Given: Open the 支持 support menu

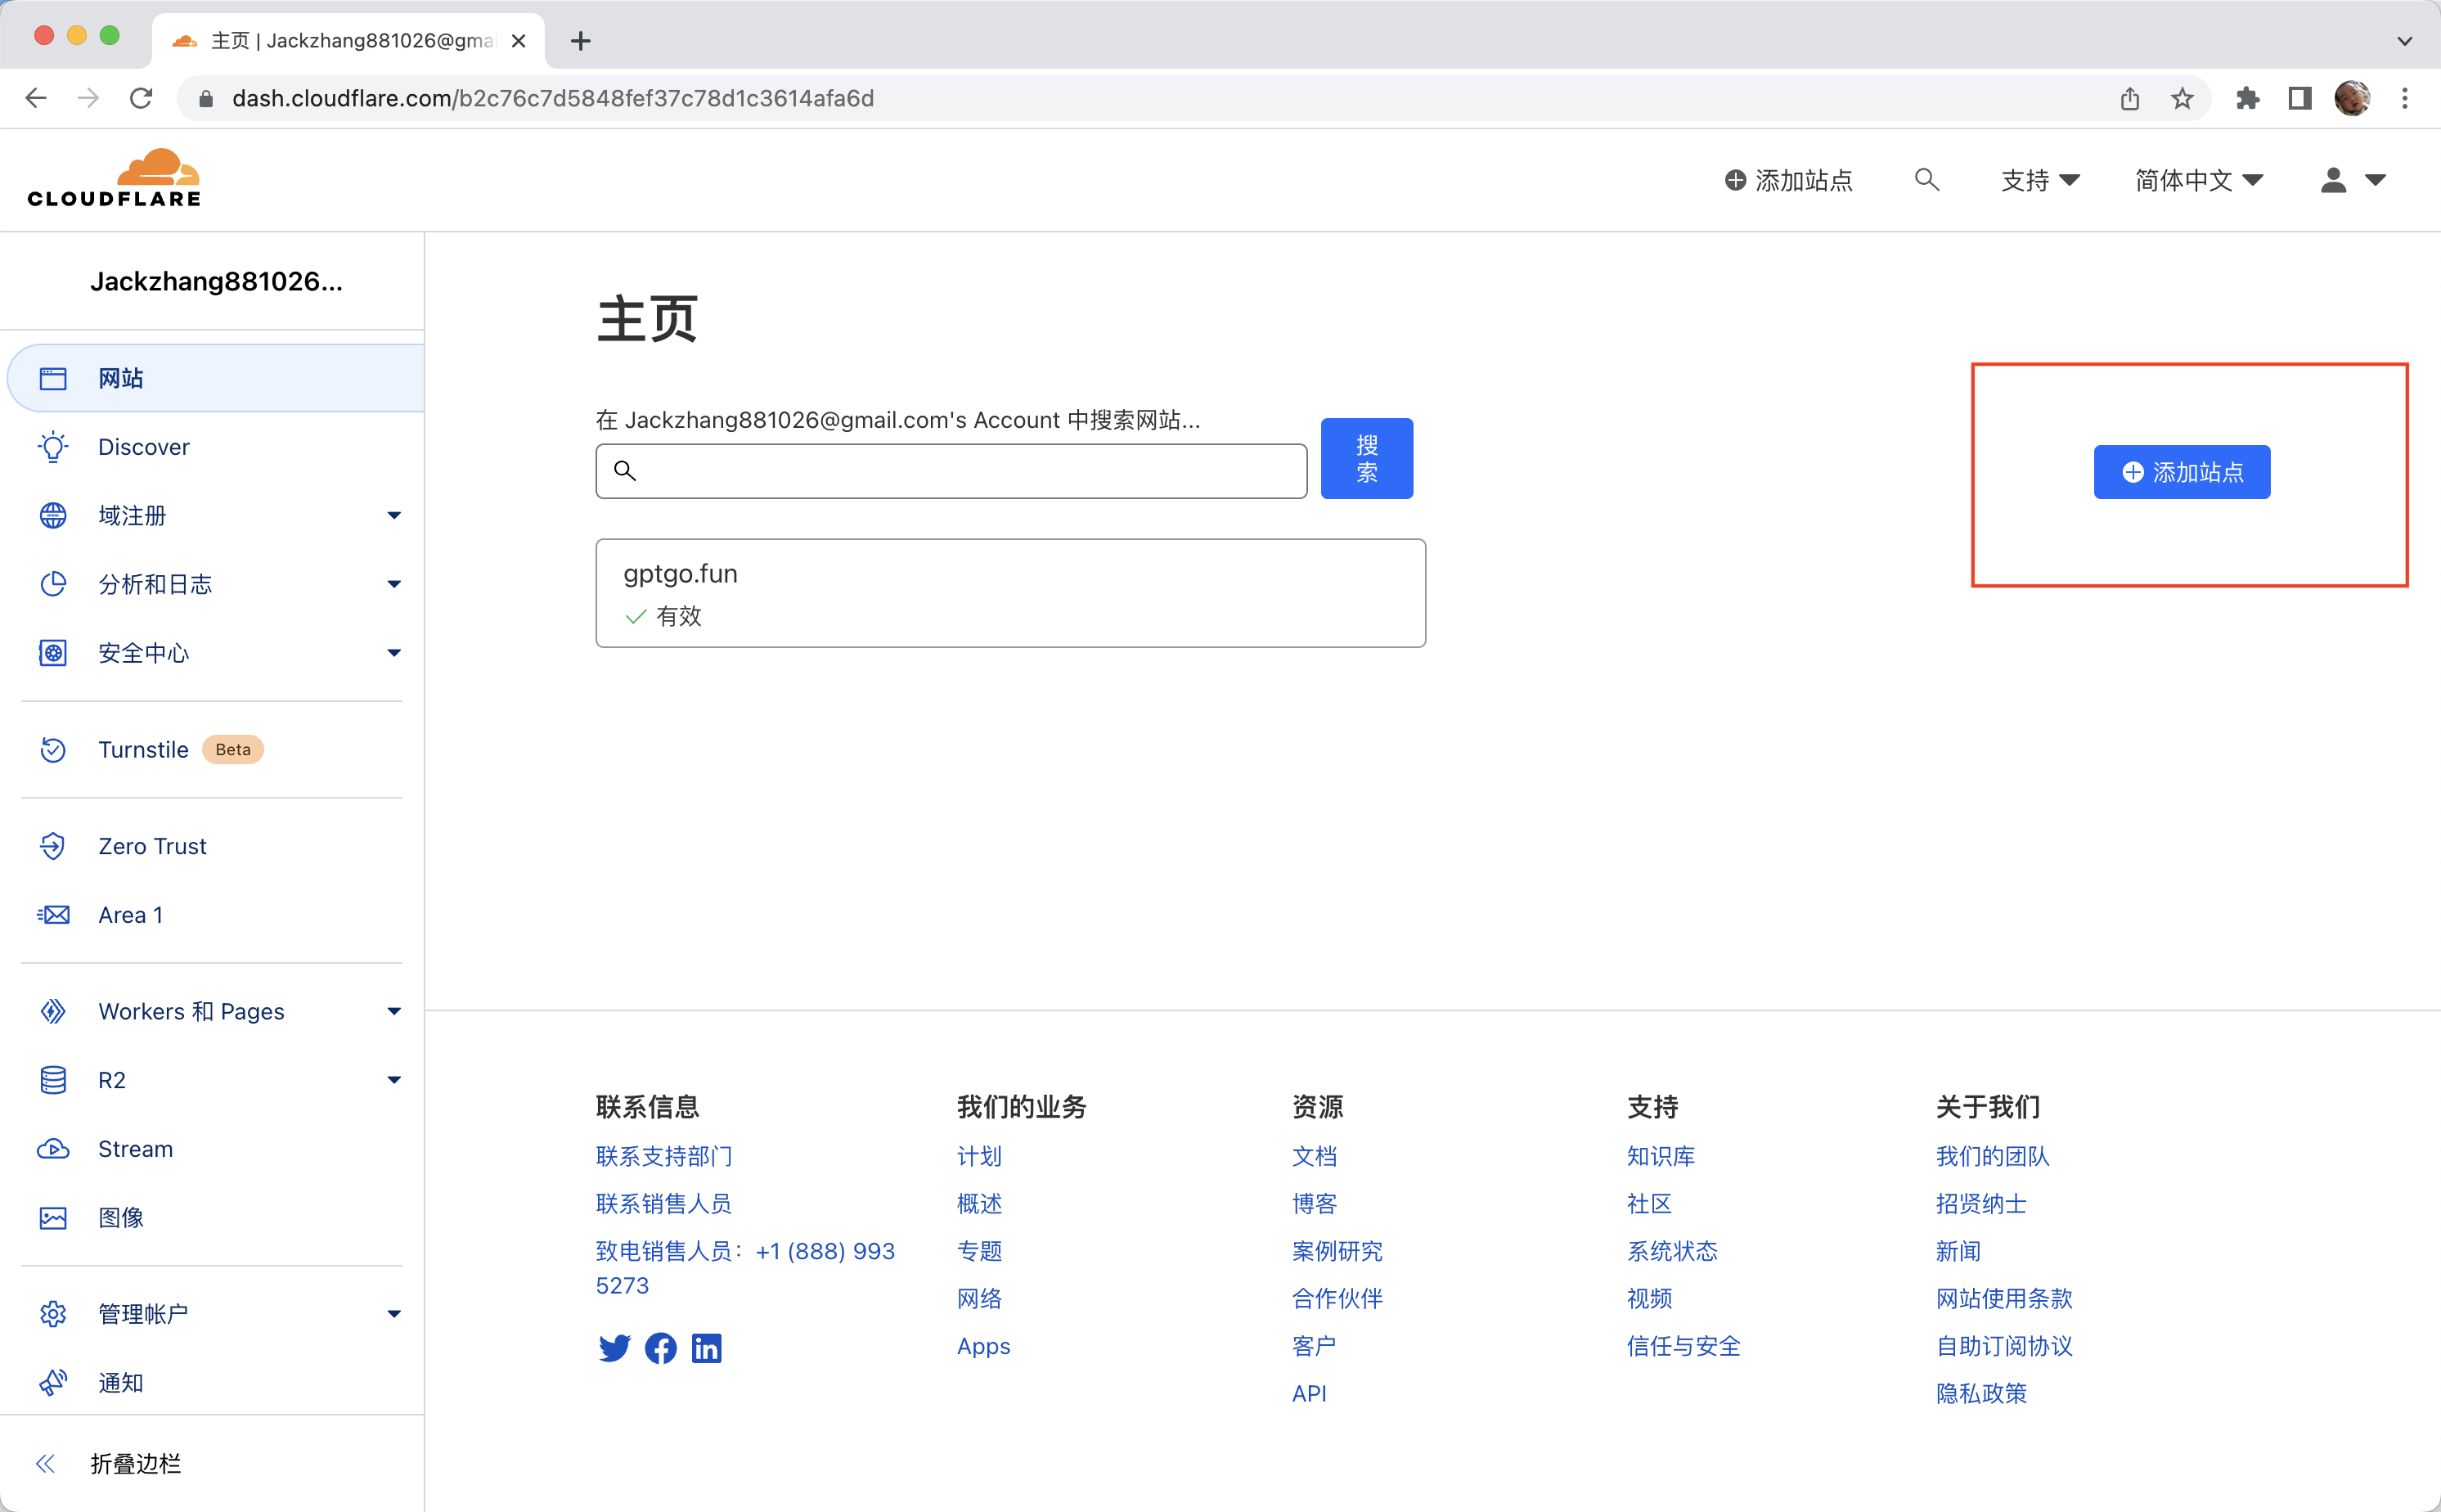Looking at the screenshot, I should [2039, 180].
